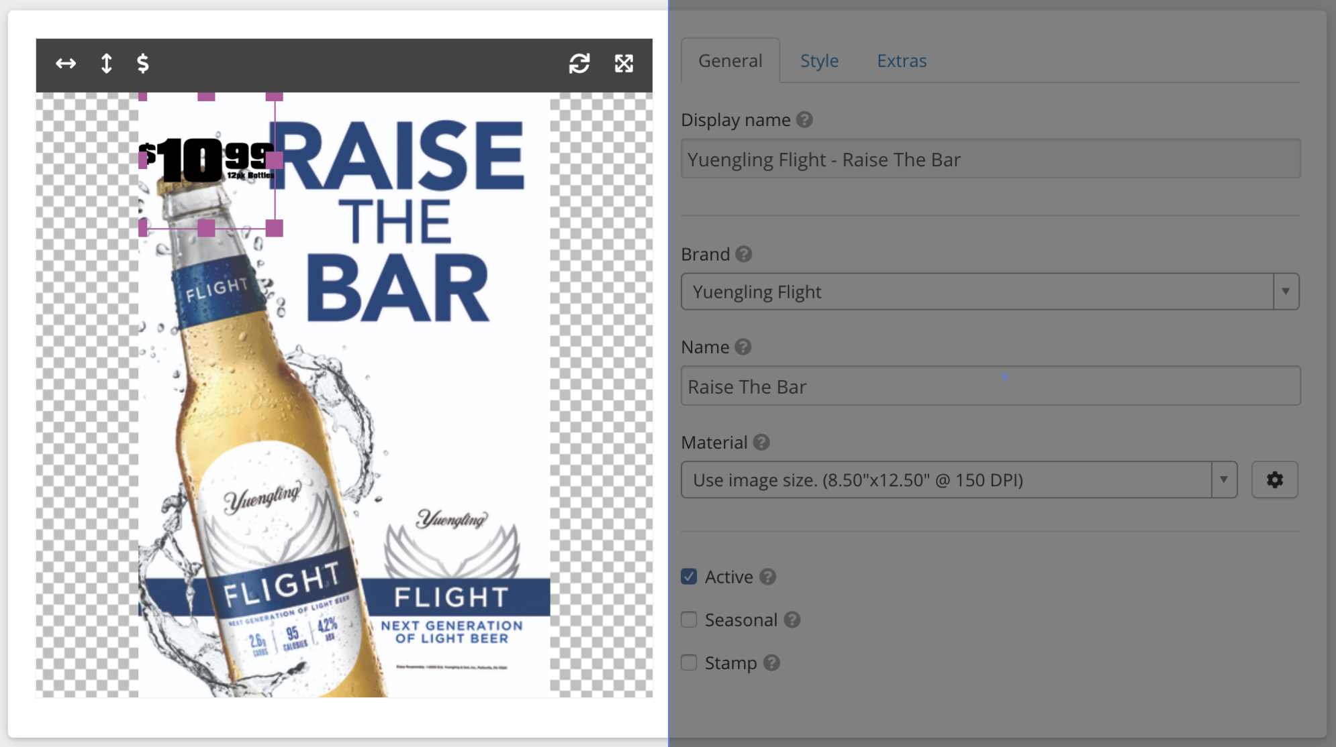This screenshot has width=1336, height=747.
Task: Enable the Stamp checkbox
Action: coord(689,663)
